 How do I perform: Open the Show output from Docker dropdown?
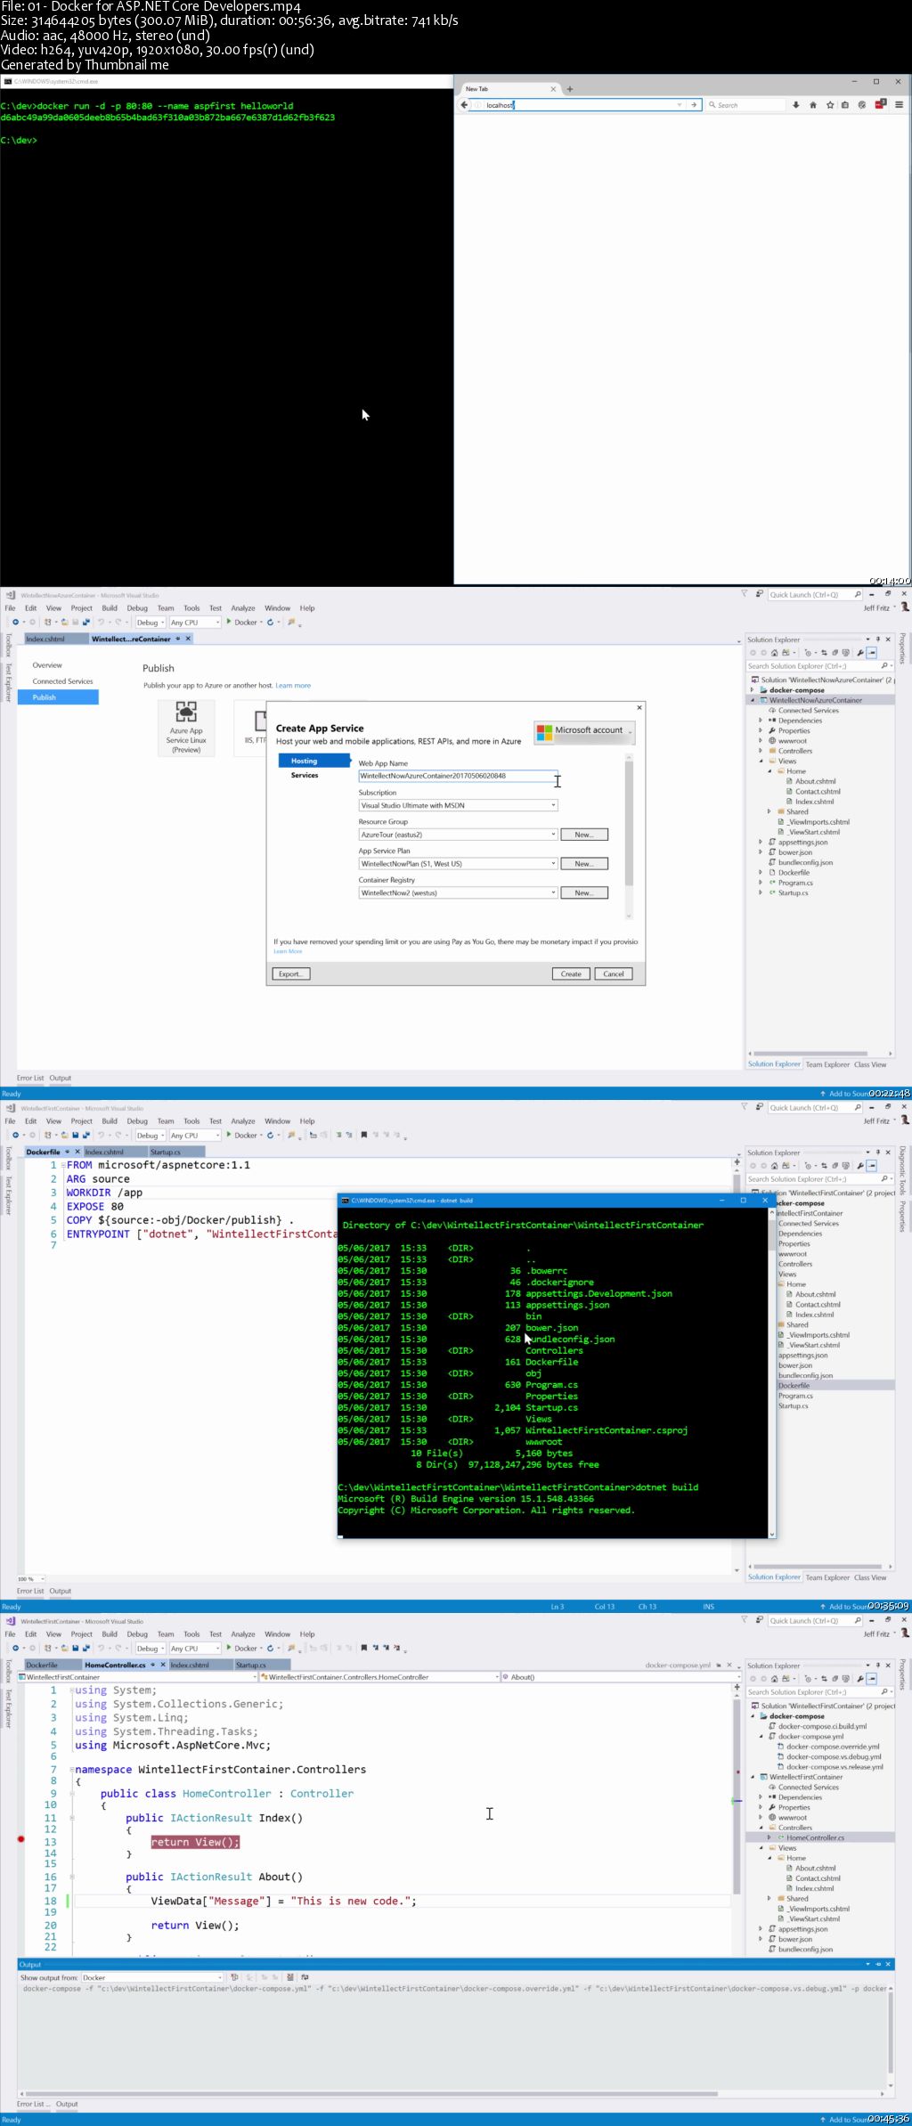pos(152,1977)
